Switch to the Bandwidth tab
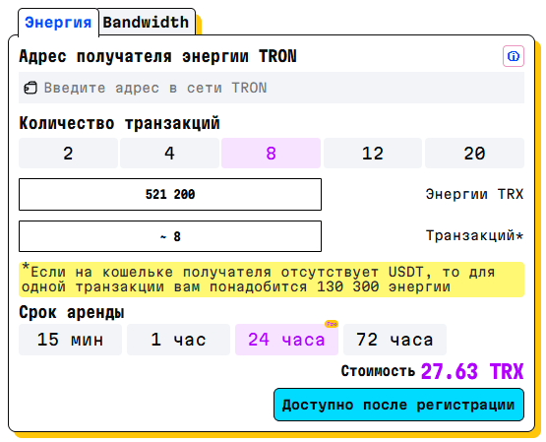The image size is (546, 442). 146,23
